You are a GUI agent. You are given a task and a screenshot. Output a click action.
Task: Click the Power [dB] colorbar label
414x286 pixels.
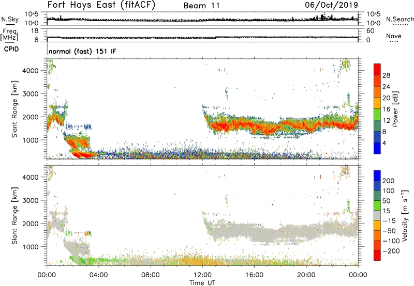tap(395, 109)
